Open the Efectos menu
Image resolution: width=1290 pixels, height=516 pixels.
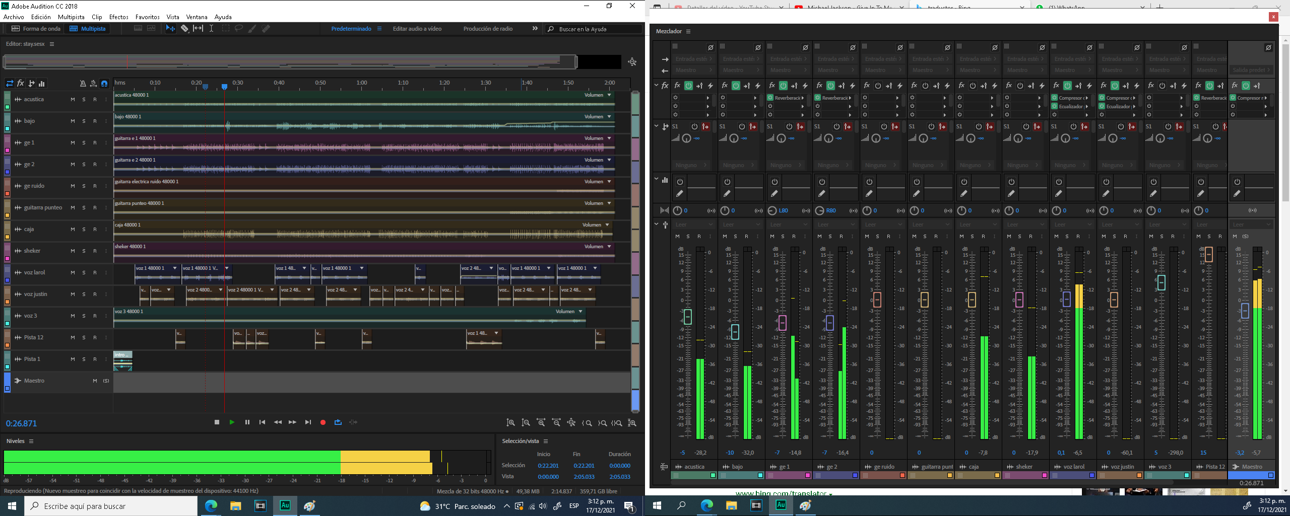119,17
